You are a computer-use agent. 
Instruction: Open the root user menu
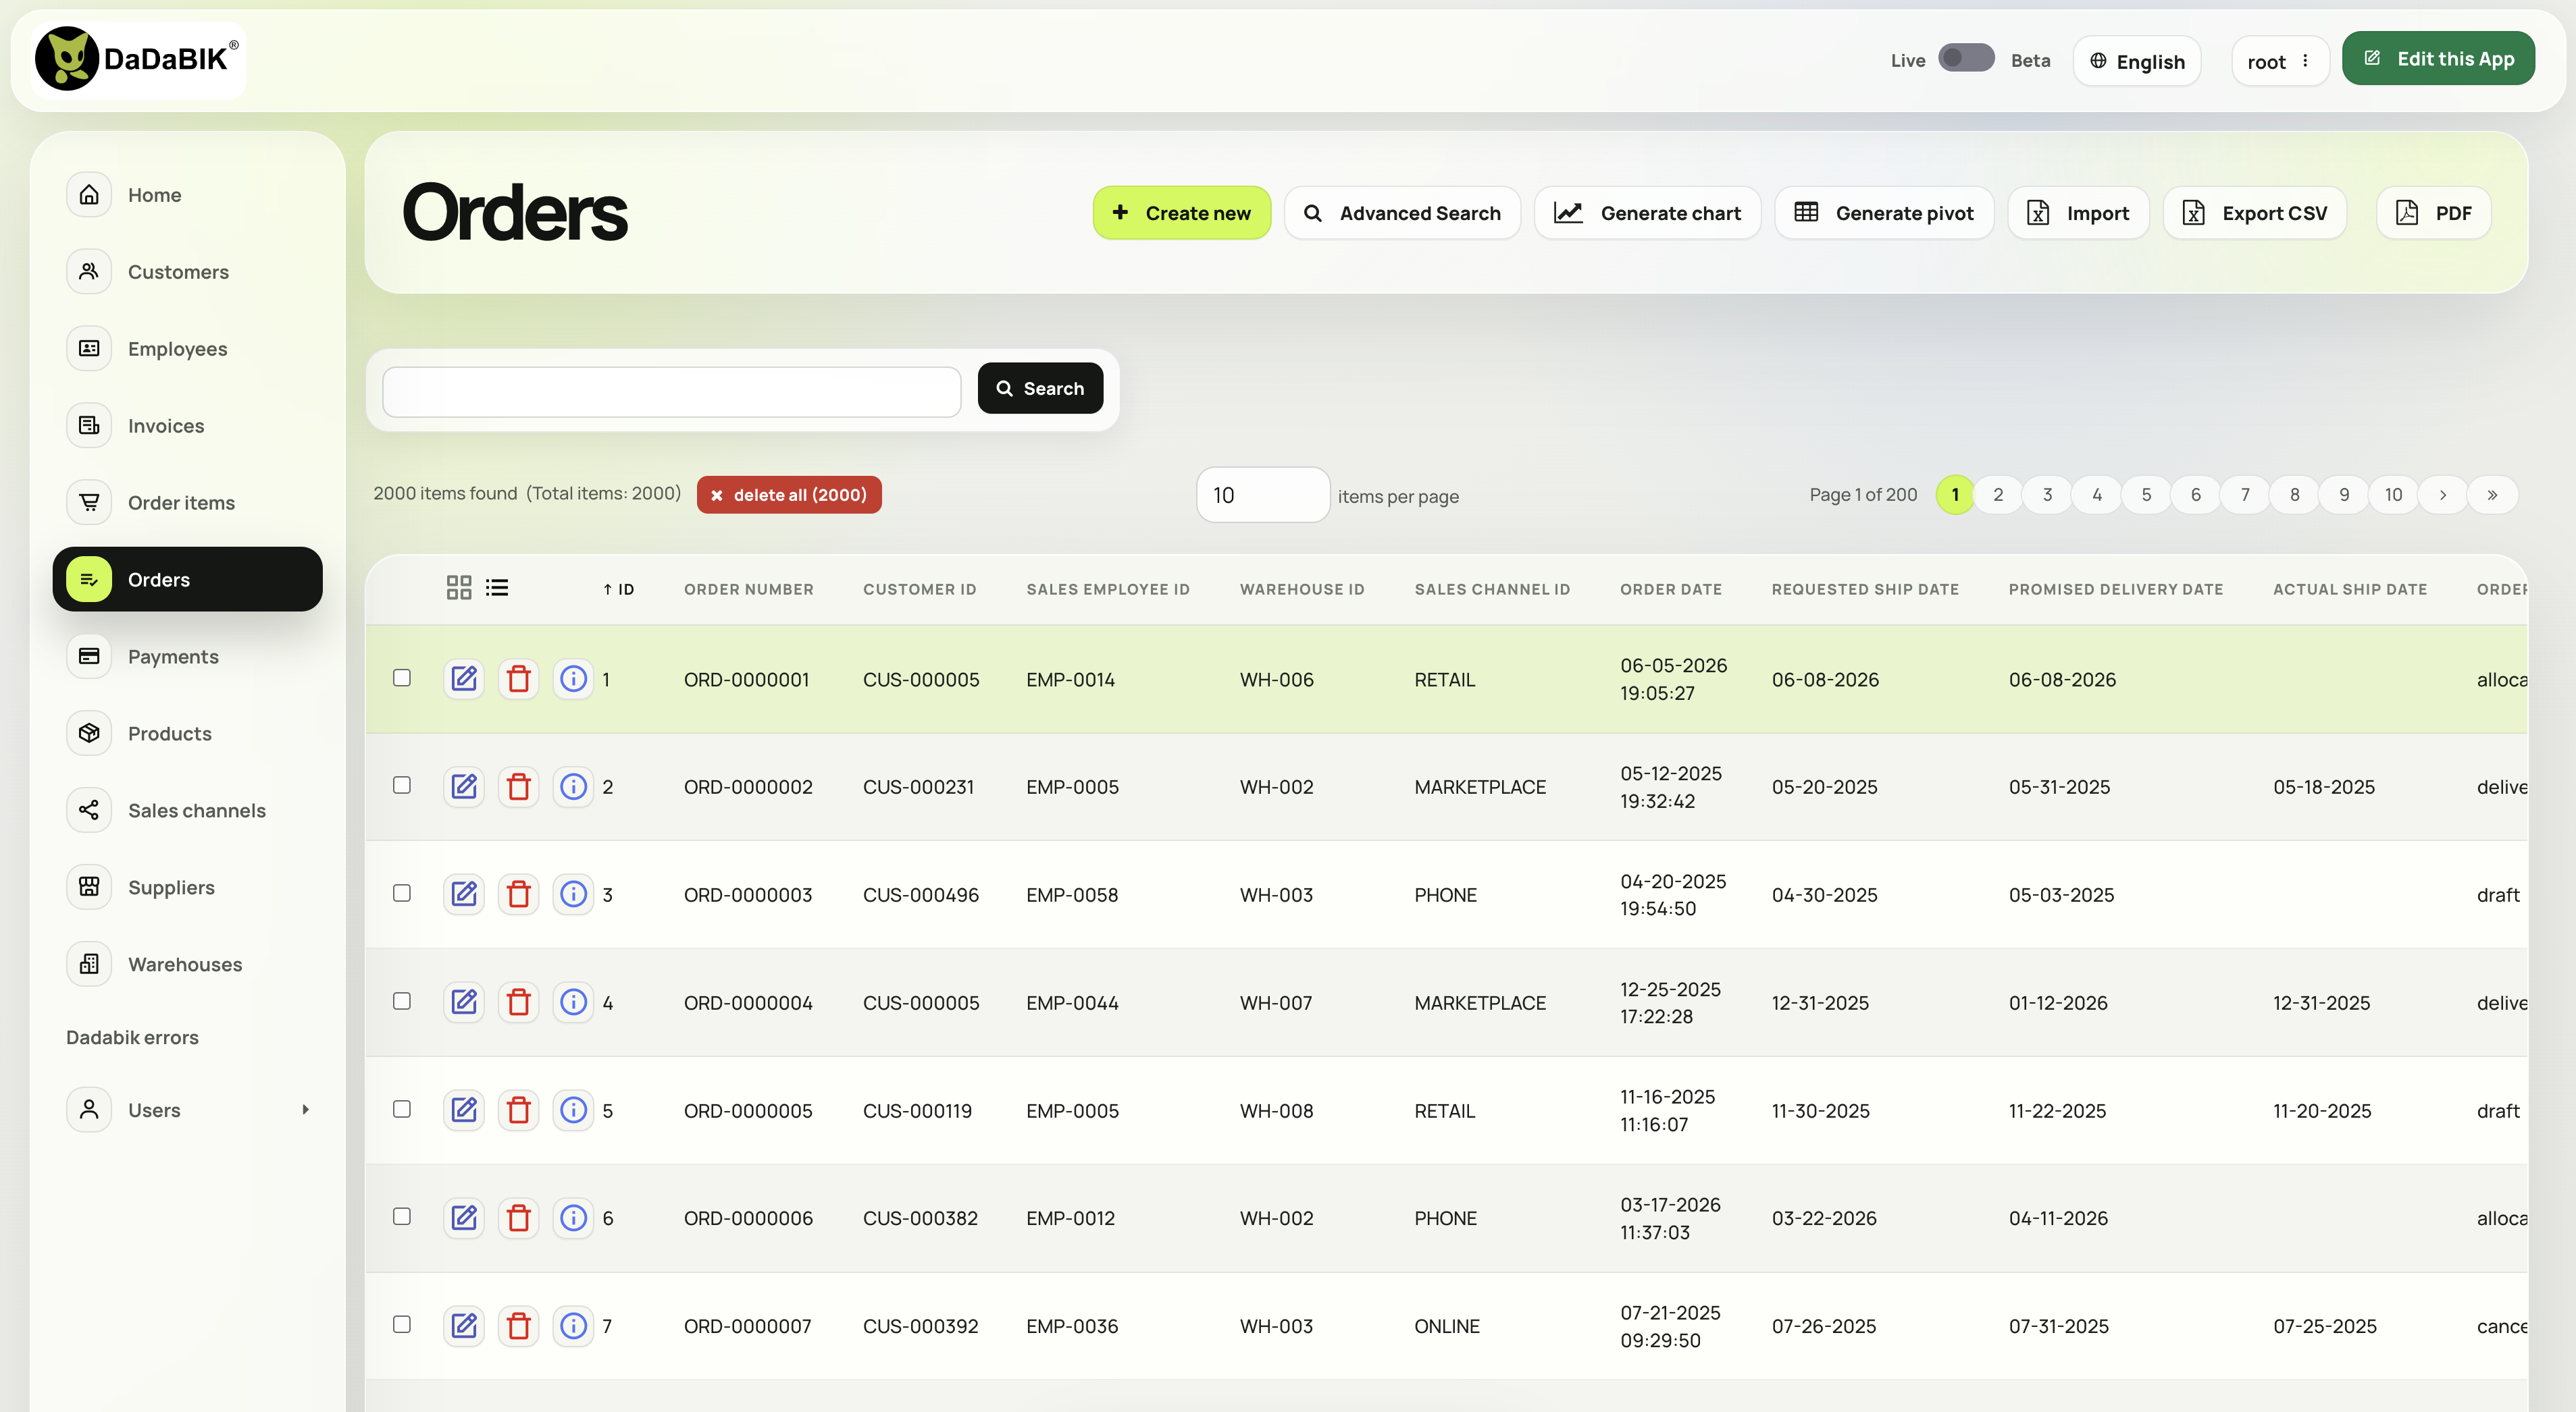(2280, 61)
